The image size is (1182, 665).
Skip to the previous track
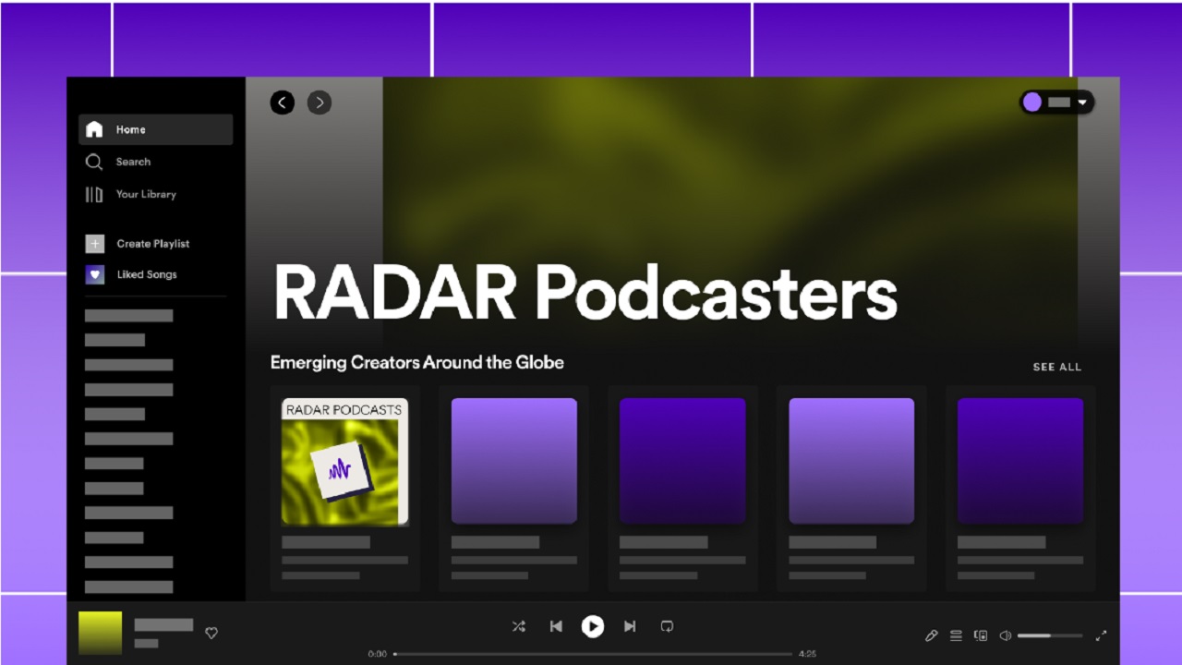[556, 626]
